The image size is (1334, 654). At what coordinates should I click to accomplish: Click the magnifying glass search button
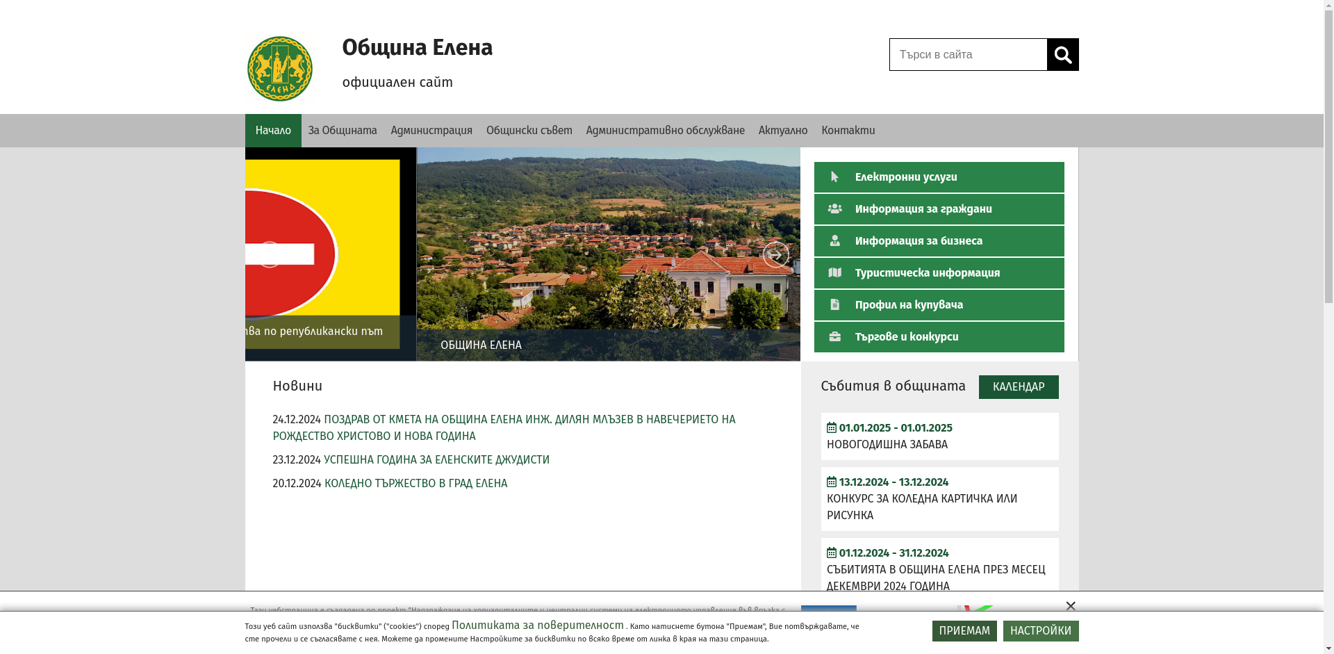(x=1062, y=55)
